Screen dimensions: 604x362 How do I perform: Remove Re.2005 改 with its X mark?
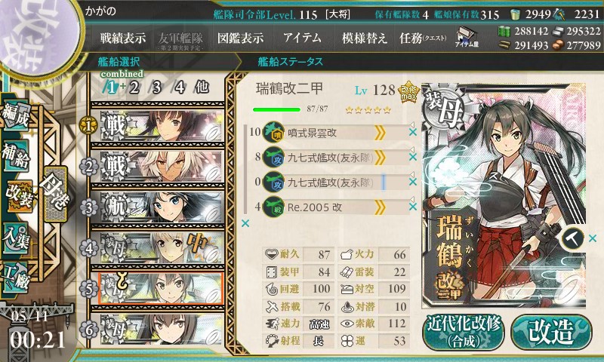click(x=412, y=207)
